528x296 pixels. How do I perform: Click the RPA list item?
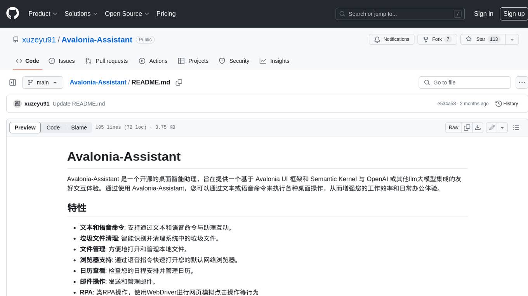pos(169,293)
